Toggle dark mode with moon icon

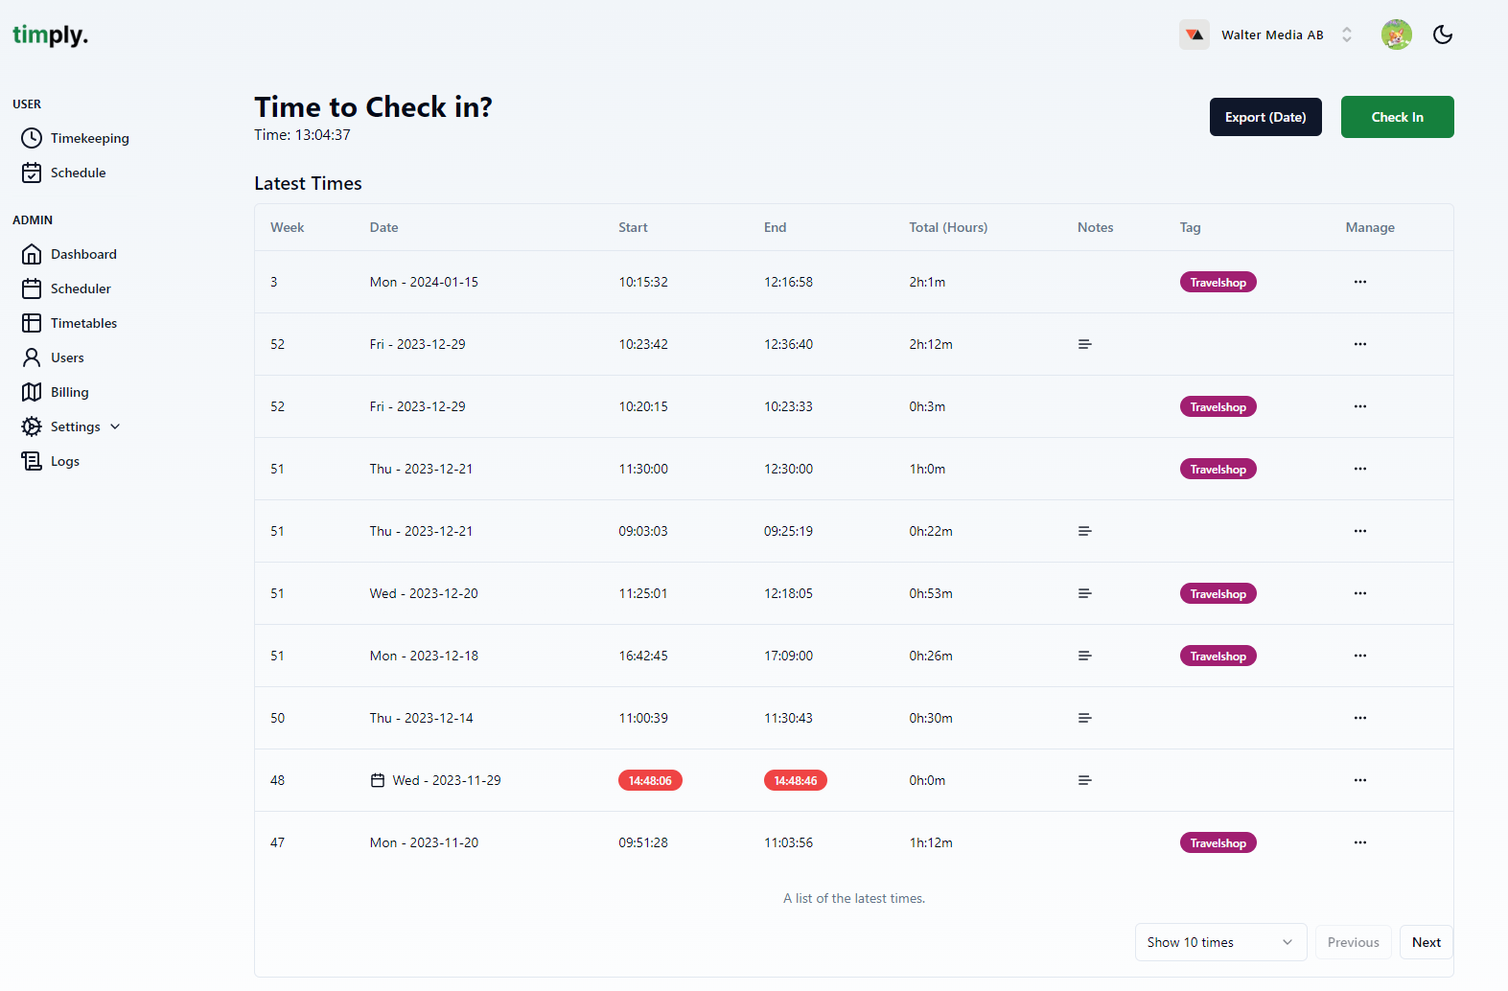(1443, 35)
